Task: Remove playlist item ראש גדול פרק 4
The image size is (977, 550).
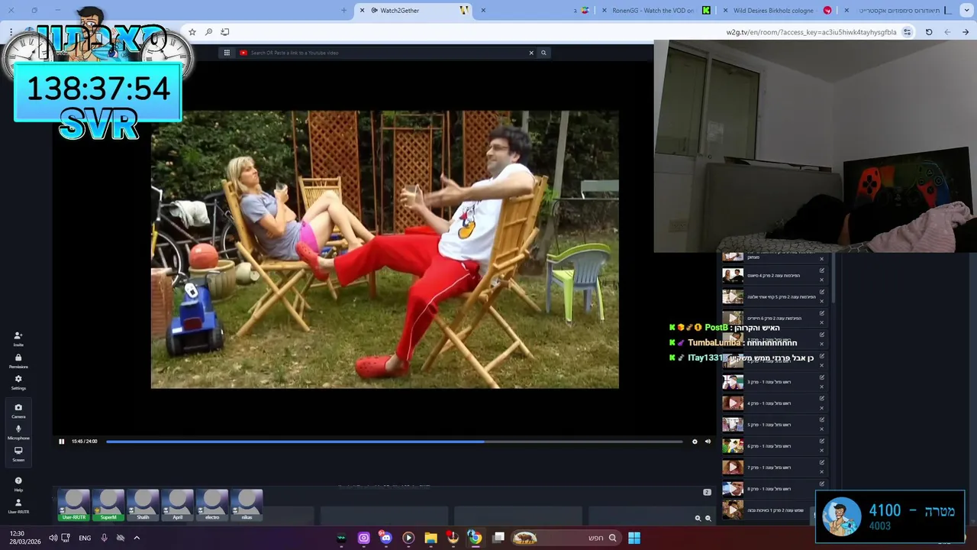Action: pos(822,408)
